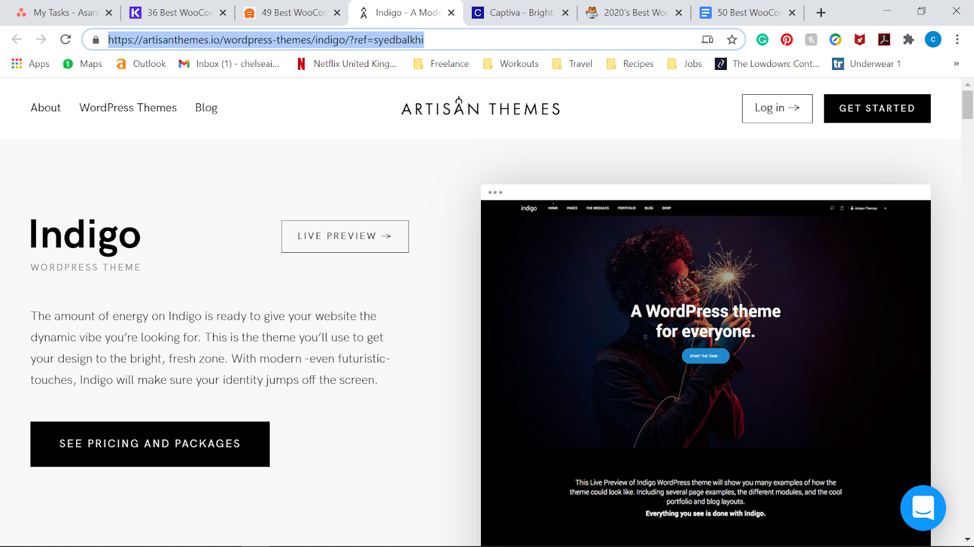The height and width of the screenshot is (547, 974).
Task: Switch to the 2020's Best Woo tab
Action: [x=636, y=13]
